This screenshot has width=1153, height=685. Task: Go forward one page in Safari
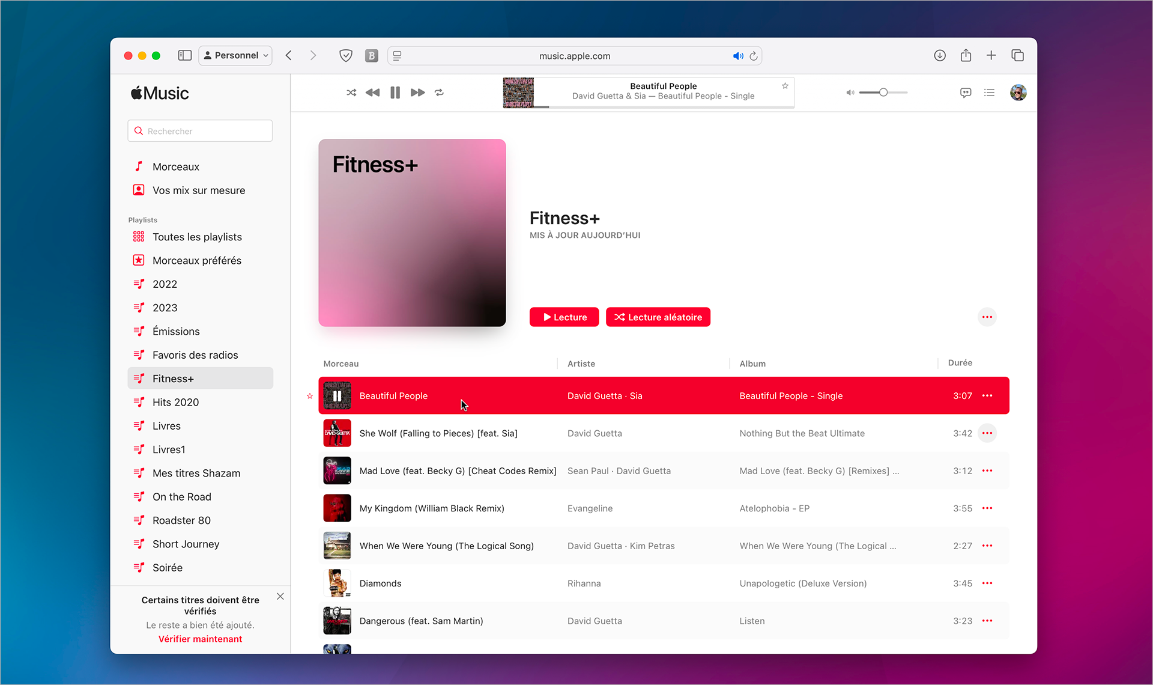pos(313,55)
